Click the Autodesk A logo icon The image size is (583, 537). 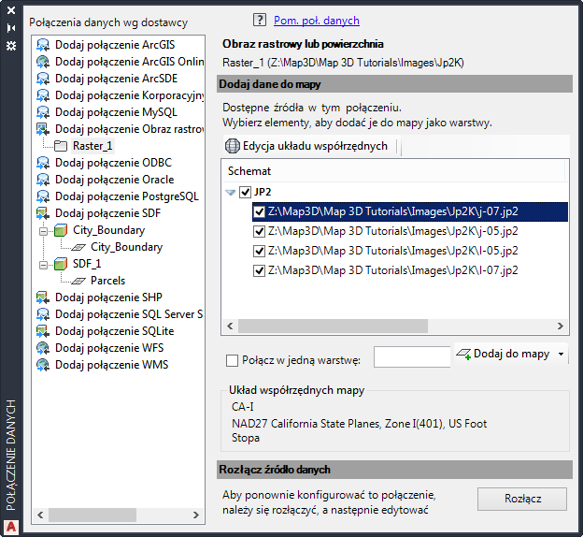(11, 527)
